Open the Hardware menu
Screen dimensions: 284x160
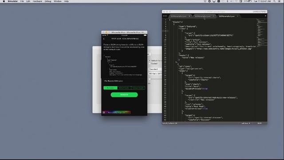click(x=37, y=1)
